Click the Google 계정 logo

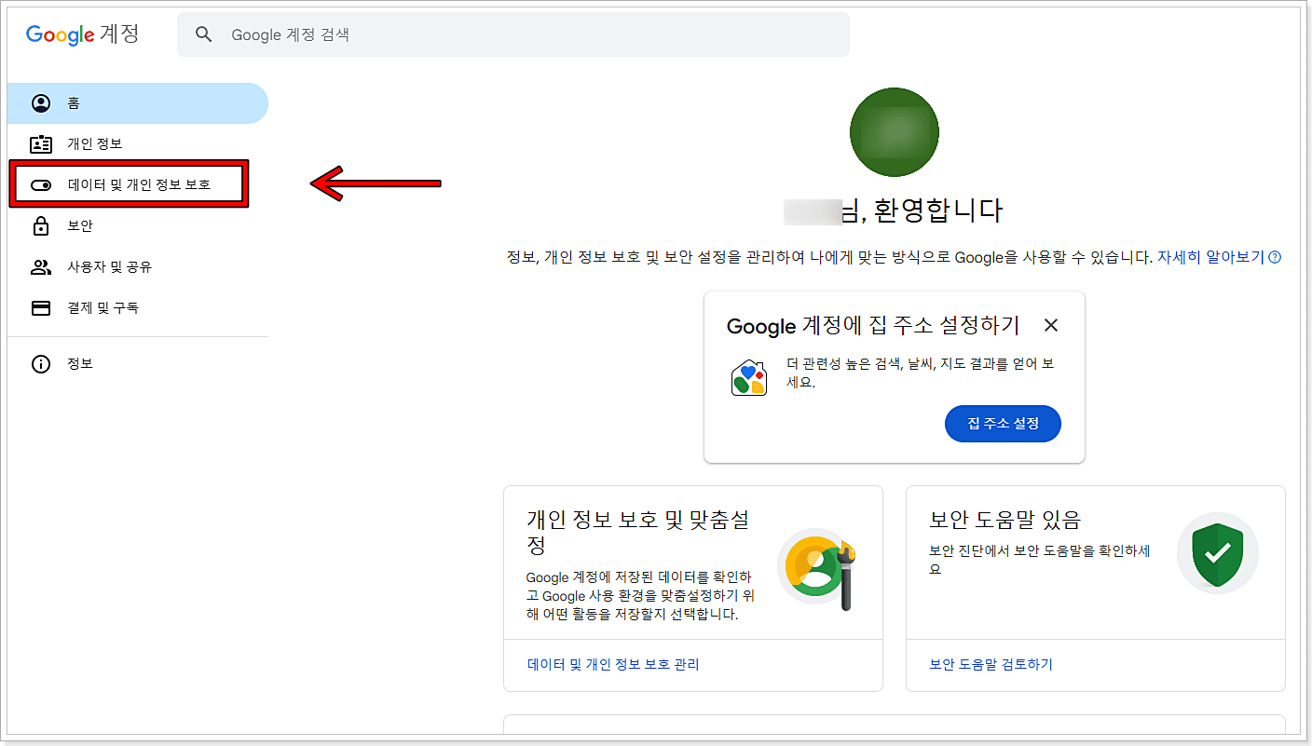click(82, 34)
